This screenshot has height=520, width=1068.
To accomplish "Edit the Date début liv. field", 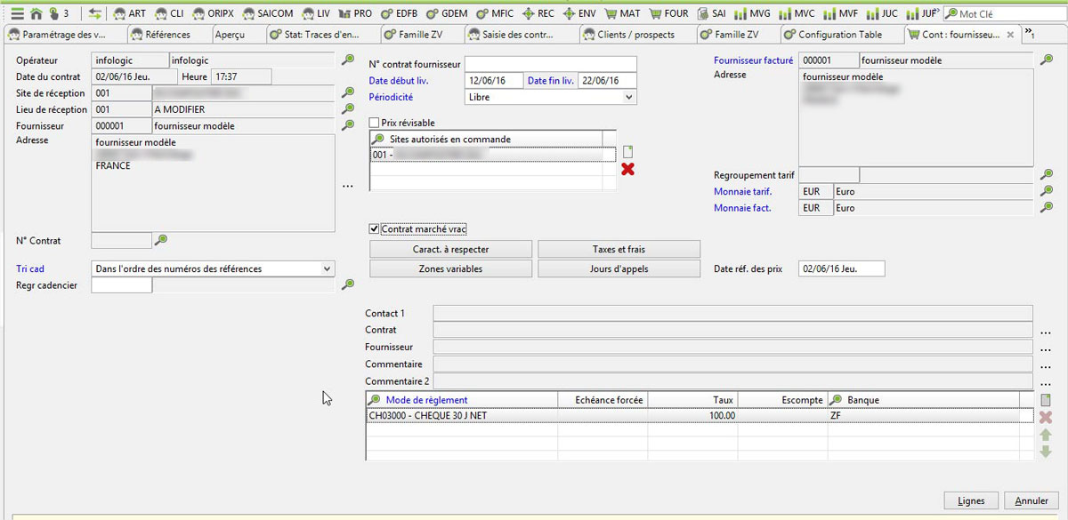I will pos(494,81).
